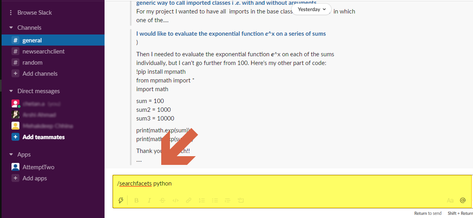Image resolution: width=473 pixels, height=218 pixels.
Task: Mention someone with the @ icon
Action: click(463, 201)
